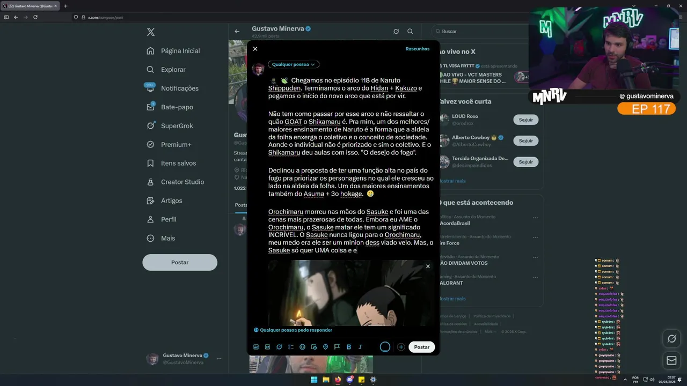Open Firefox from taskbar

coord(338,380)
